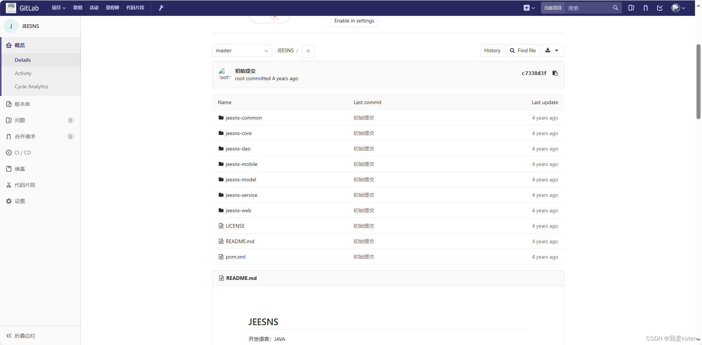Click the admin area wrench icon
The image size is (702, 345).
[x=161, y=8]
